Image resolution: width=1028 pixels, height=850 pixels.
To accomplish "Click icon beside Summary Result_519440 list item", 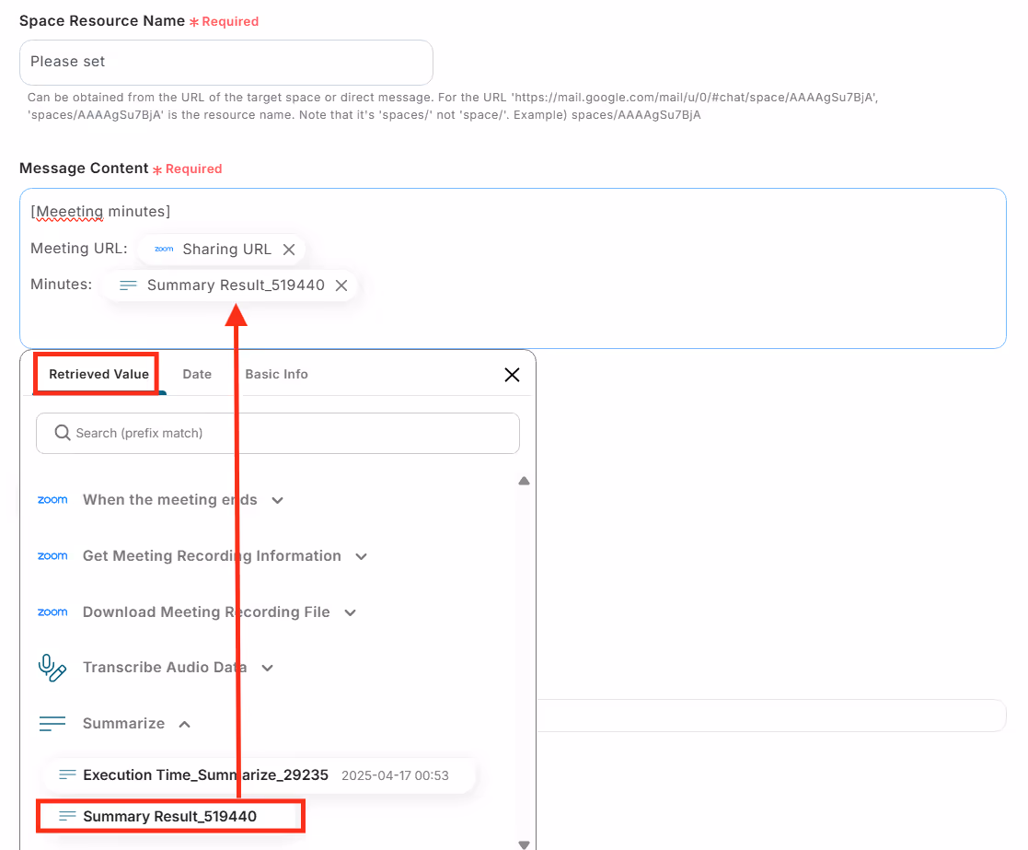I will pos(67,816).
